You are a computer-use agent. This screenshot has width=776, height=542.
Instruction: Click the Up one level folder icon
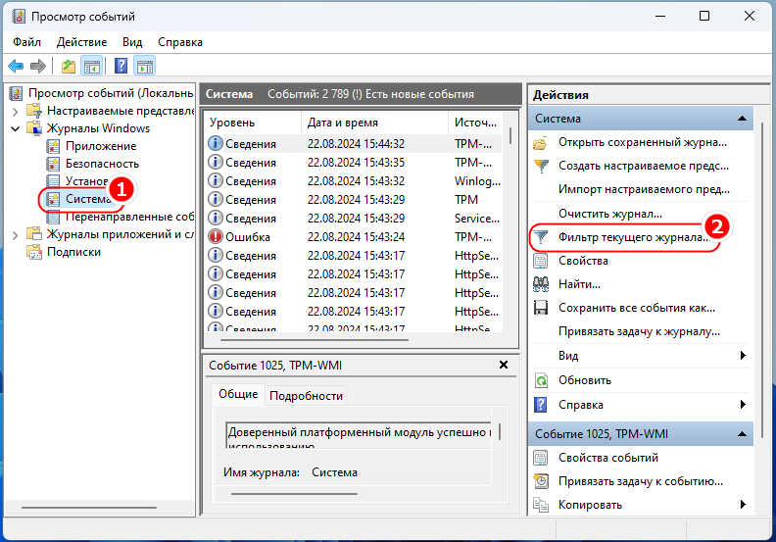tap(69, 66)
